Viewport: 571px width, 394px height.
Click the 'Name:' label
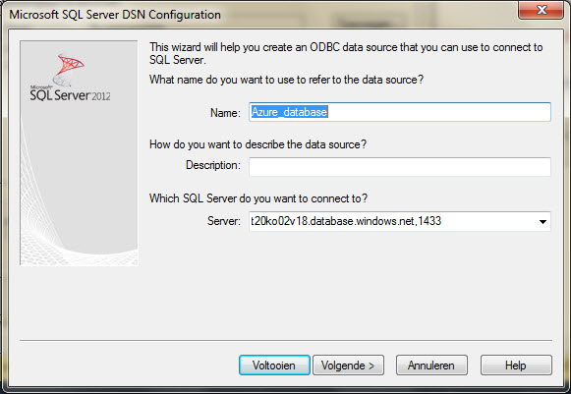225,113
